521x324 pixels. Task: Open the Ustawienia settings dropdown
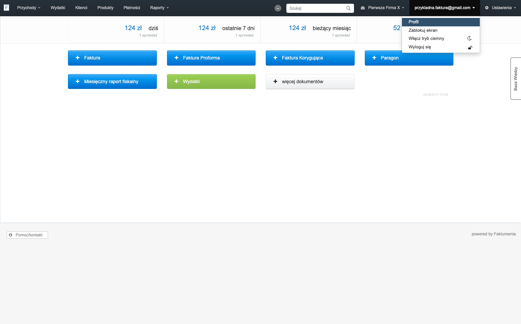click(500, 8)
